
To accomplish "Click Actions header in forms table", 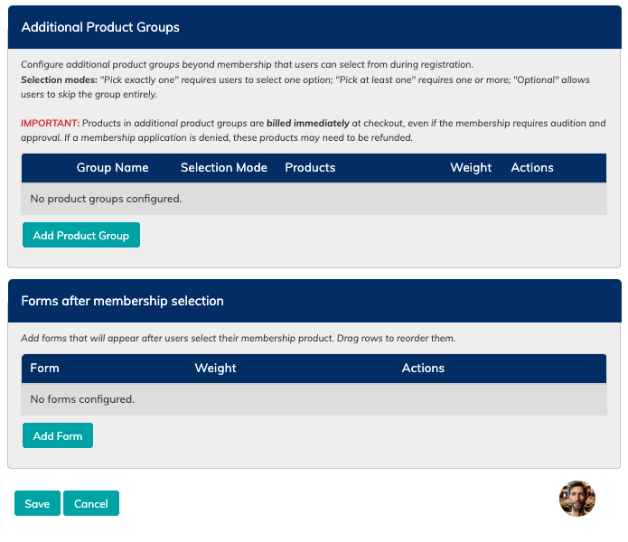I will pyautogui.click(x=423, y=368).
